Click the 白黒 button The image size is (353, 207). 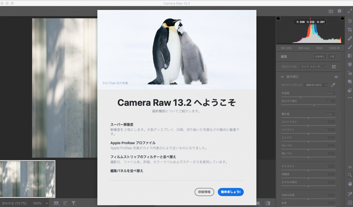332,56
